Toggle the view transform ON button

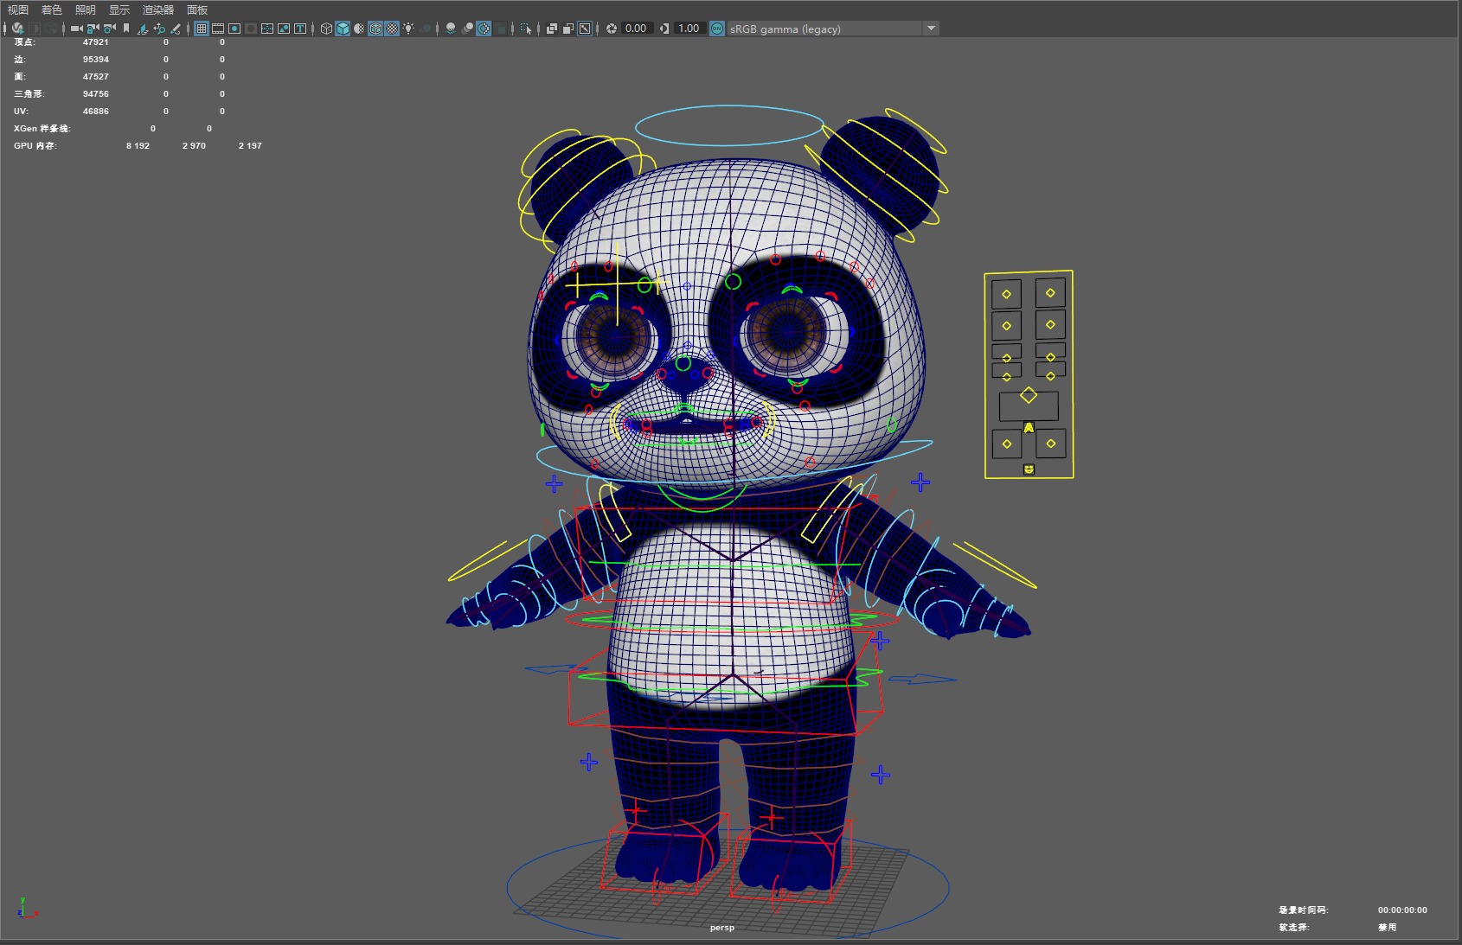[717, 29]
